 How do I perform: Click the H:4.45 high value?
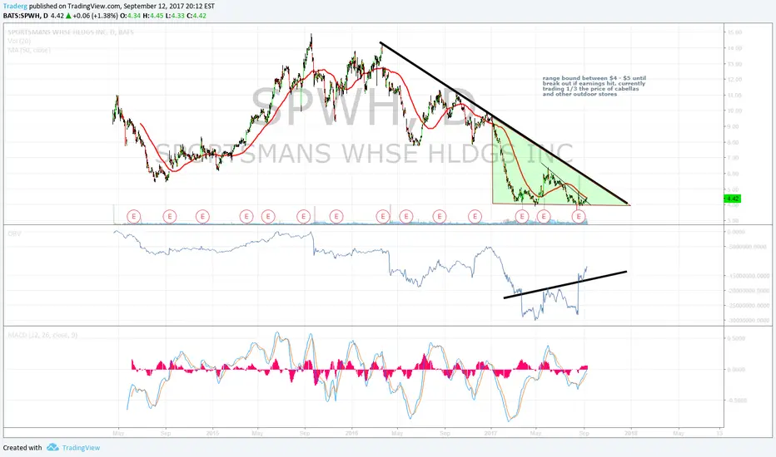(x=152, y=16)
